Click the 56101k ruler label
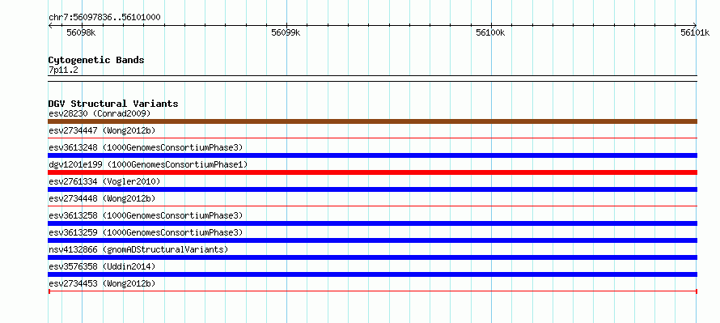The width and height of the screenshot is (720, 323). pos(695,32)
